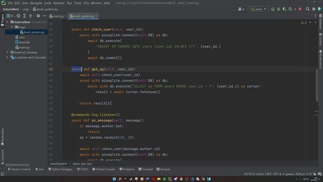Click LevelSystem in bottom breadcrumb
The image size is (323, 182).
pyautogui.click(x=59, y=164)
